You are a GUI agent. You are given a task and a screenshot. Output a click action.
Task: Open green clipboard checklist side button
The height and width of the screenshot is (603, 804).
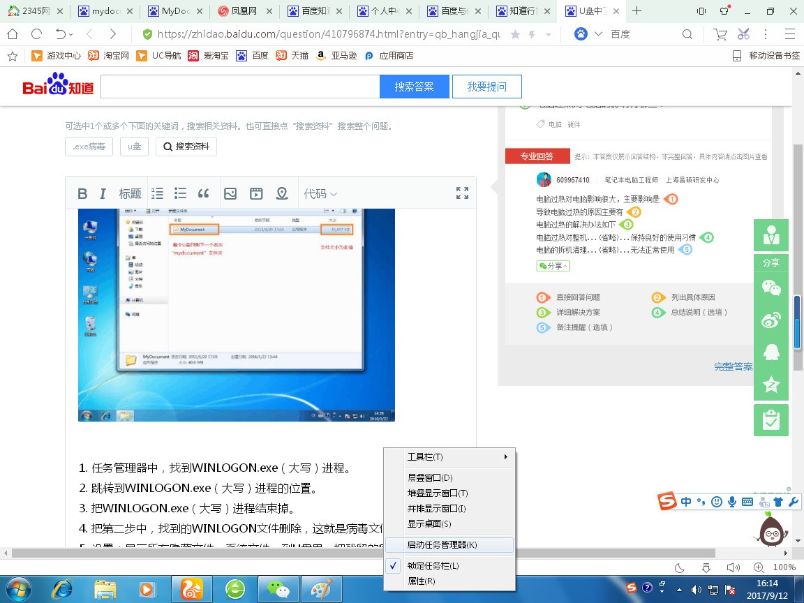(x=770, y=420)
